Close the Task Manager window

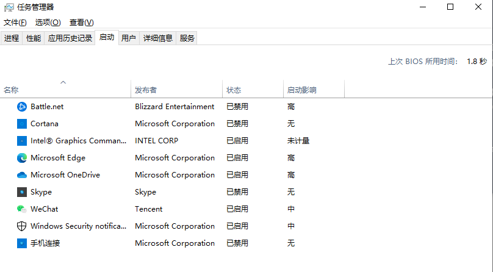coord(478,7)
